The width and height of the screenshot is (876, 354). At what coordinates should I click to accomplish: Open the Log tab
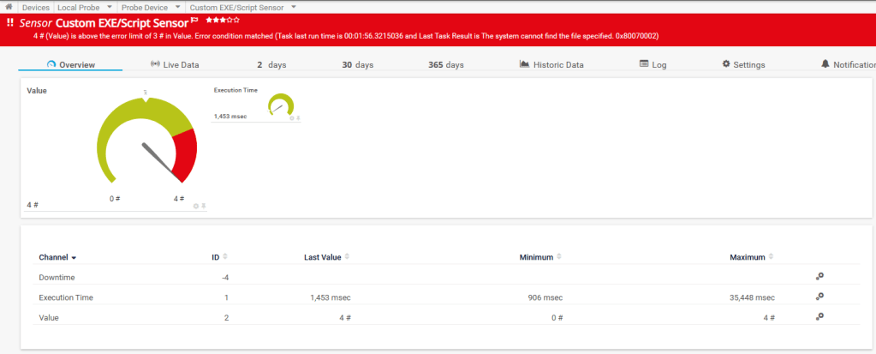pyautogui.click(x=653, y=64)
